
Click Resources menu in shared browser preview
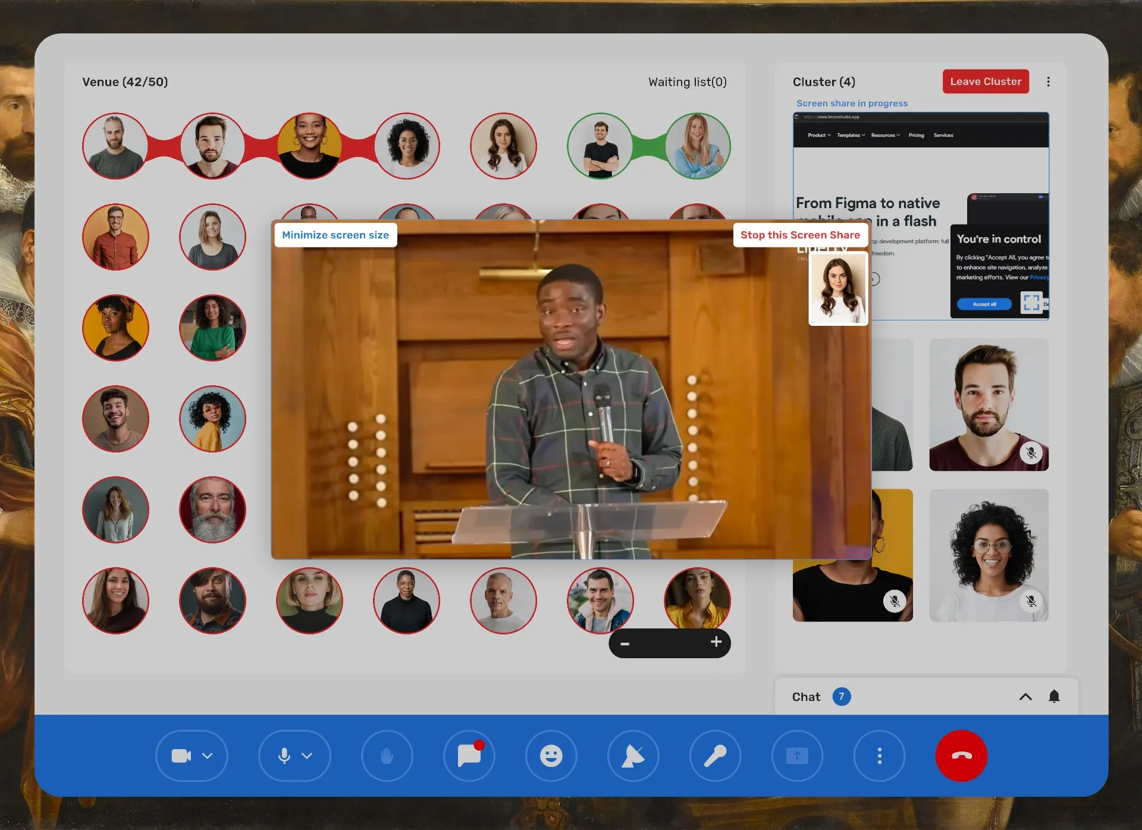885,136
